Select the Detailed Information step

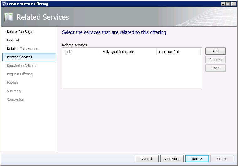[23, 49]
